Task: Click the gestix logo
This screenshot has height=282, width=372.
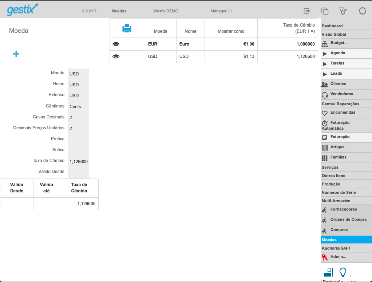Action: click(x=23, y=10)
